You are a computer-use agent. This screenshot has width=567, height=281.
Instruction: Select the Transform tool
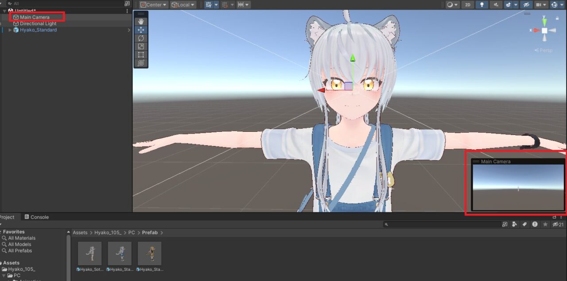click(x=141, y=63)
